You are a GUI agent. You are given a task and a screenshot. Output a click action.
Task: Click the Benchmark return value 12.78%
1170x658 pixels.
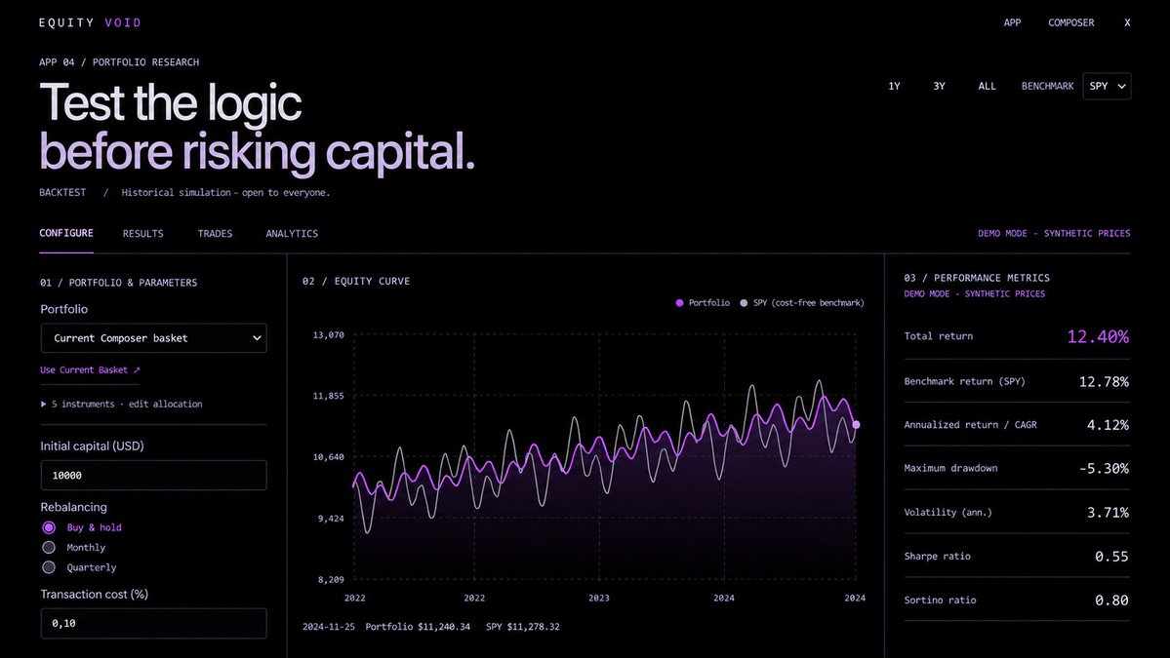click(x=1104, y=381)
